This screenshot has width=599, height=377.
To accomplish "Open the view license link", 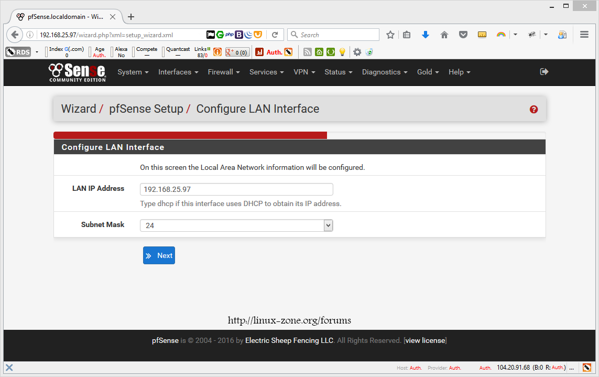I will [x=425, y=341].
